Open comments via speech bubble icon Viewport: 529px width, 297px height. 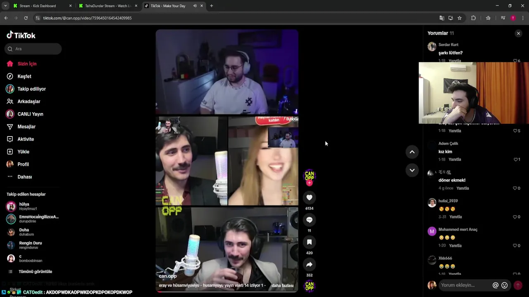click(309, 220)
